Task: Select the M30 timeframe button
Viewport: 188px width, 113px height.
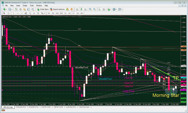Action: 61,13
